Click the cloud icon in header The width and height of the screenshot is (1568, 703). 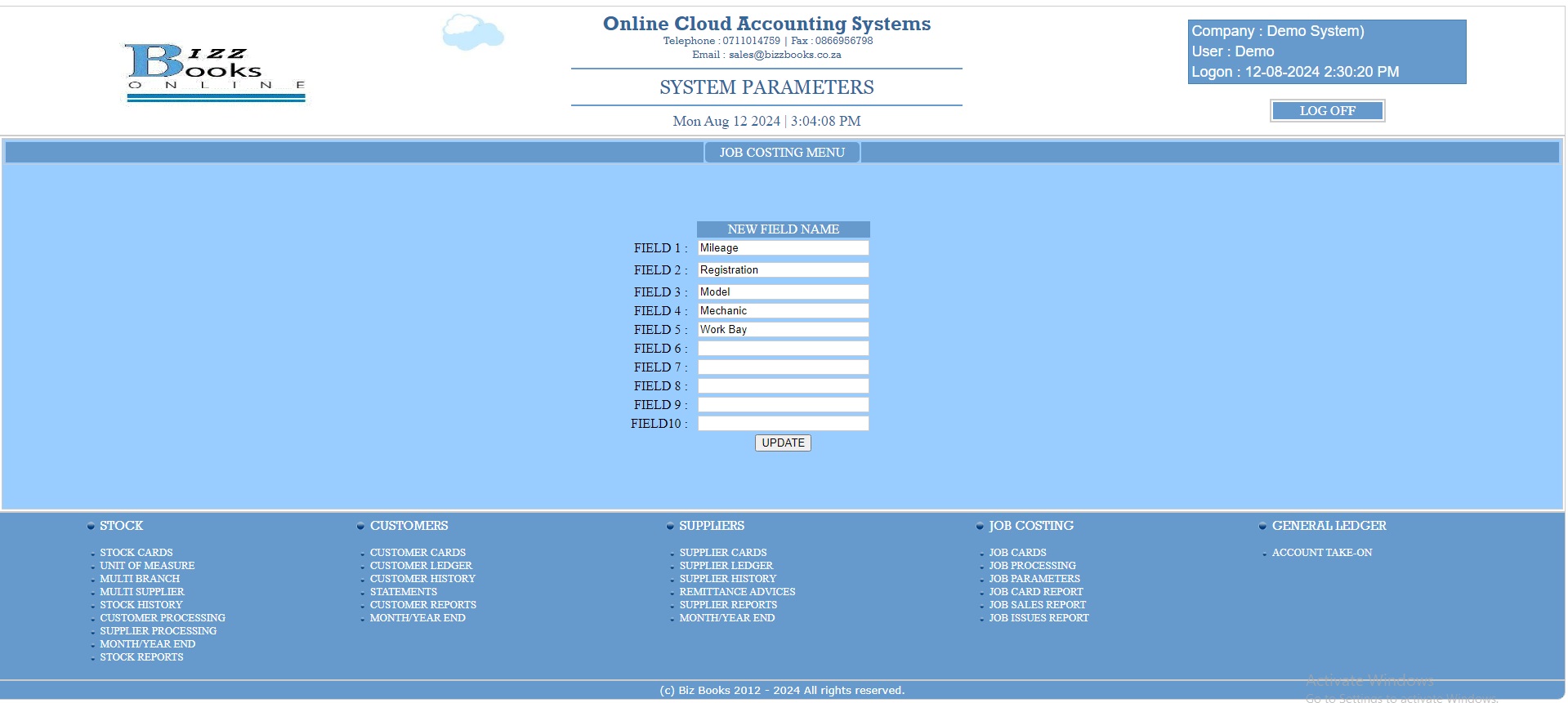[472, 33]
